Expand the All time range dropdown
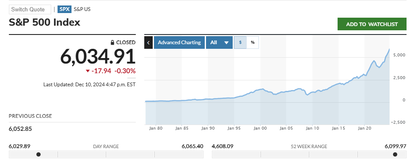This screenshot has width=415, height=162. 219,42
